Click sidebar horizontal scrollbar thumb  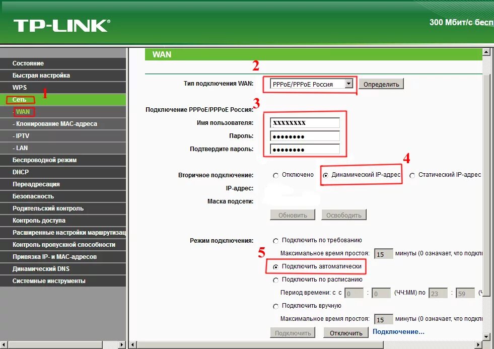coord(55,345)
